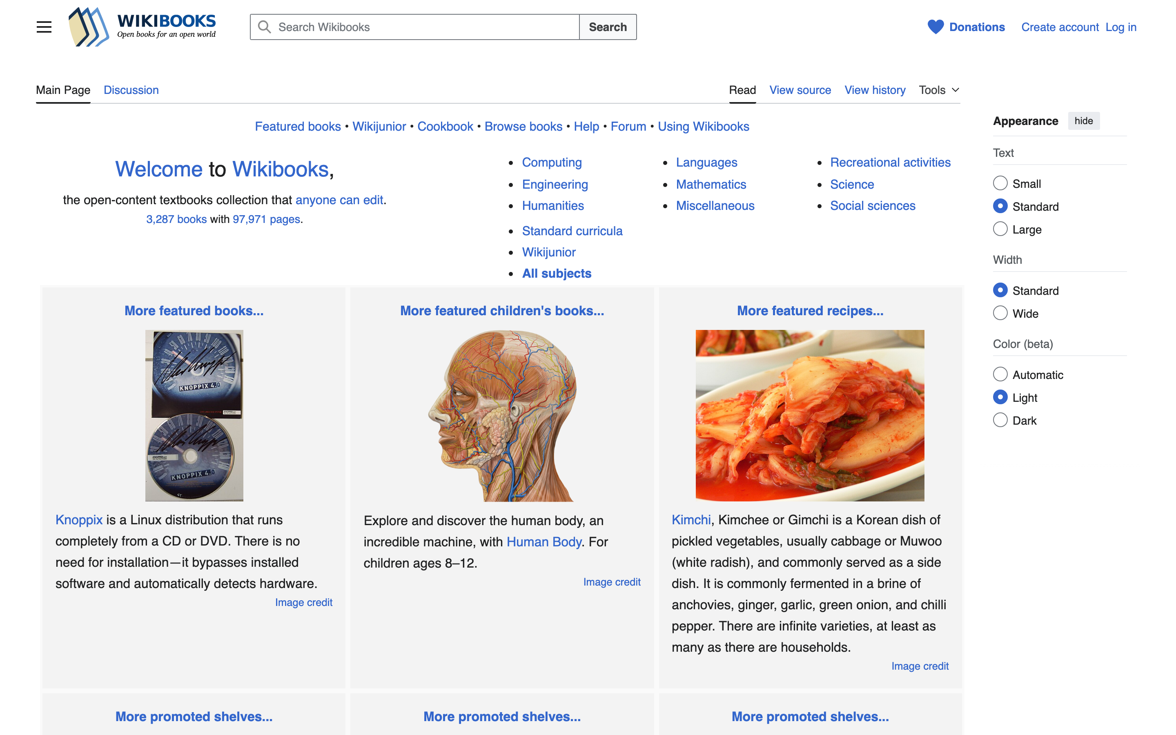Open All subjects link
The image size is (1176, 735).
coord(557,273)
